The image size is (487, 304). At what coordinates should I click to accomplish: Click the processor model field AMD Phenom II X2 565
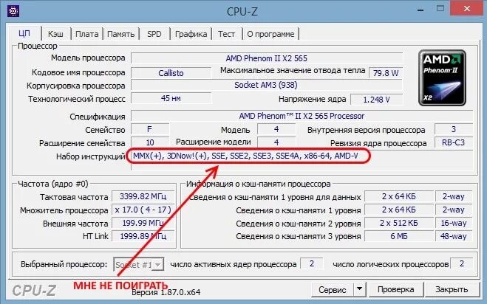click(267, 58)
